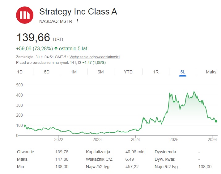The height and width of the screenshot is (174, 221).
Task: Click the red Strategy Inc logo
Action: (x=25, y=15)
